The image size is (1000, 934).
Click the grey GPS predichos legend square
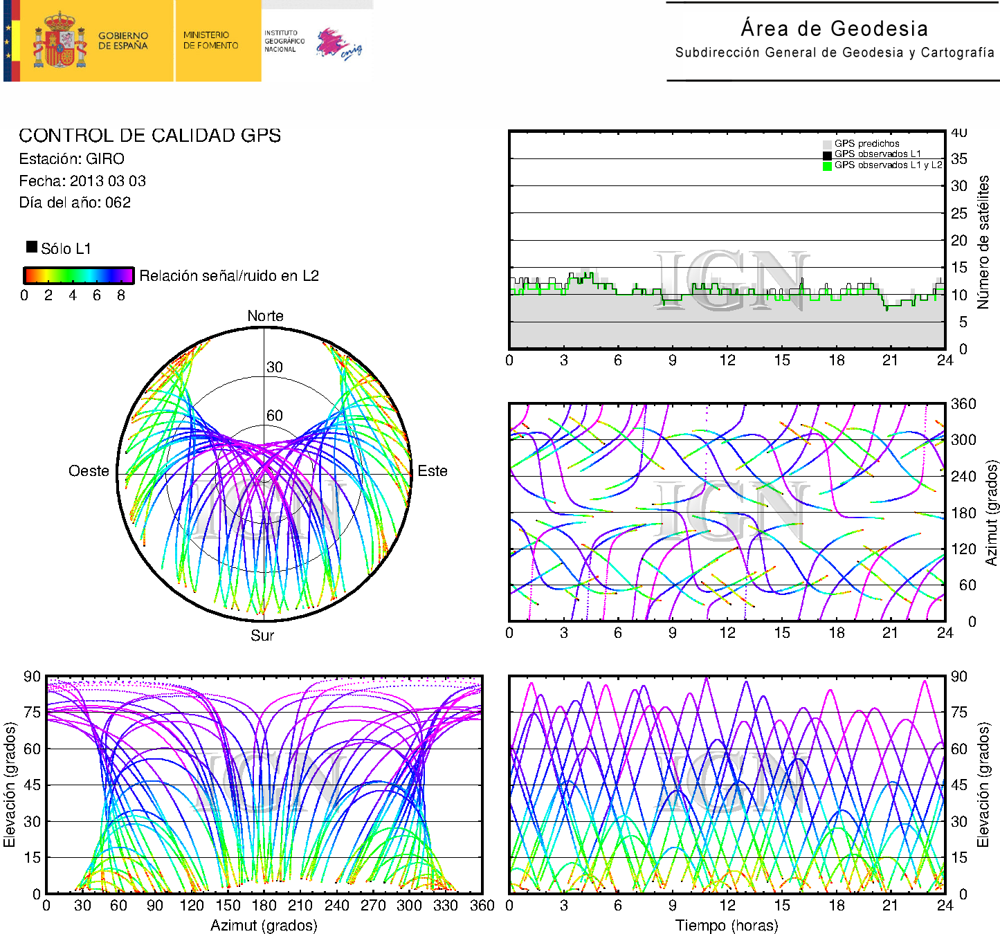point(827,144)
